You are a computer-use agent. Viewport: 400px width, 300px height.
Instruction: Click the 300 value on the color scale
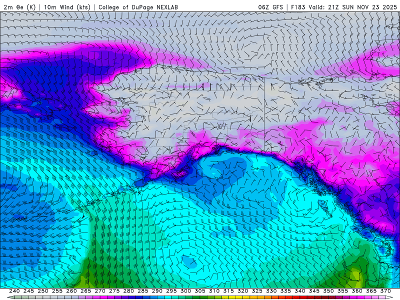185,291
